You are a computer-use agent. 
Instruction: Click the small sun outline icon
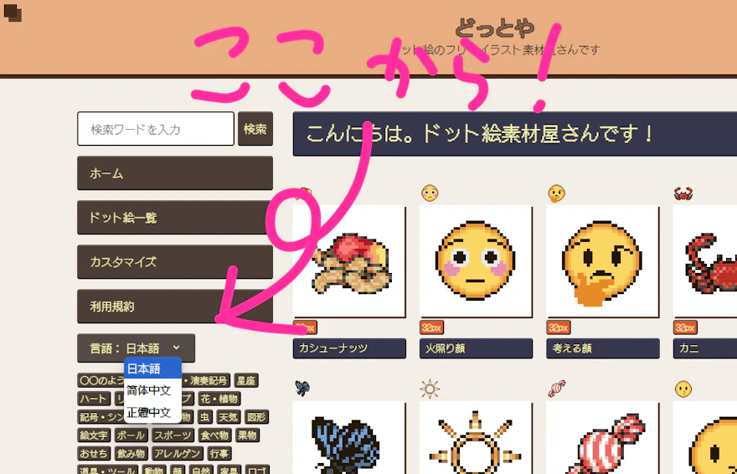tap(430, 389)
